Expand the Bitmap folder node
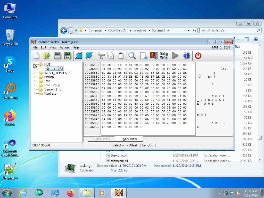Image resolution: width=264 pixels, height=198 pixels. coord(35,77)
